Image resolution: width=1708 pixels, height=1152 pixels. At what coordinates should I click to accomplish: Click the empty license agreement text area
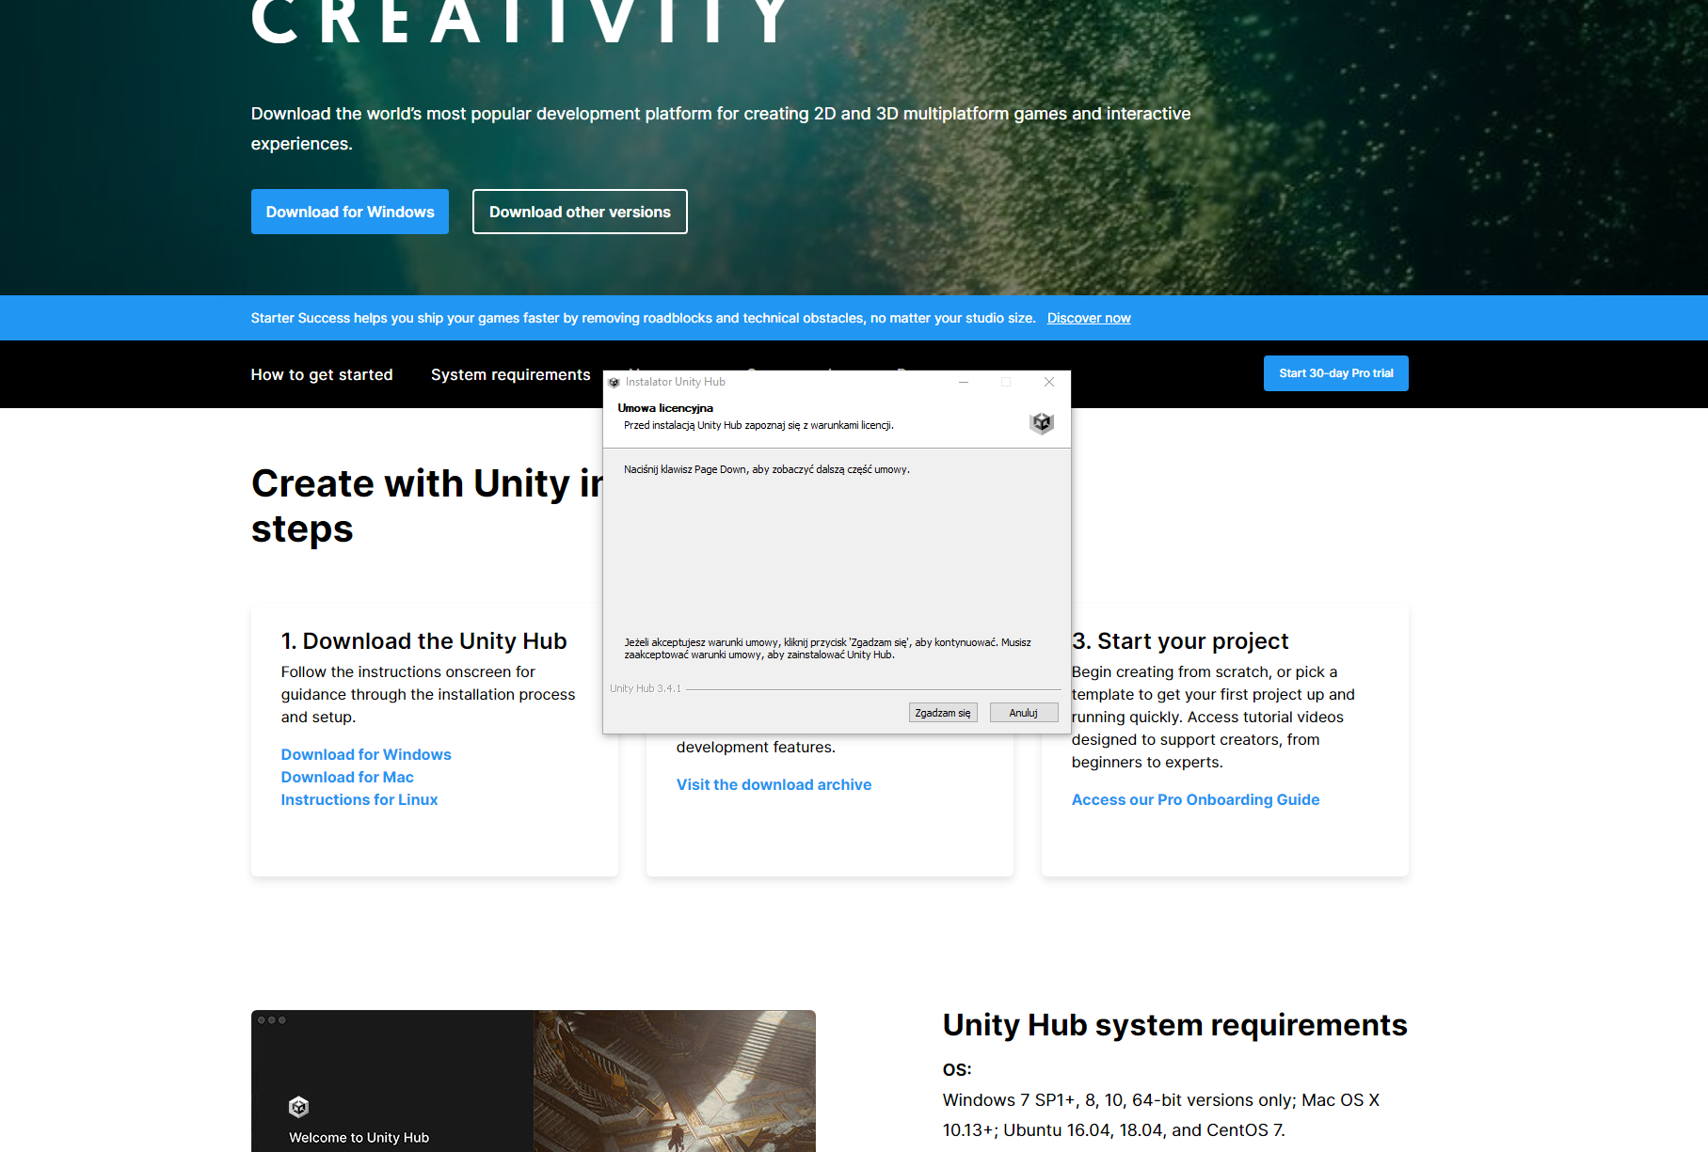point(836,555)
